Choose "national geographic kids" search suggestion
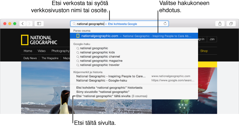The image size is (239, 128). click(x=97, y=52)
